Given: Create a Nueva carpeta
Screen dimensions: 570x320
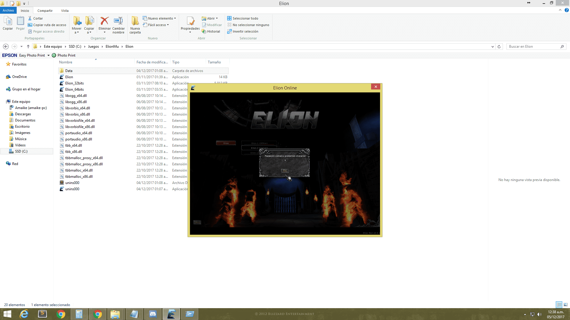Looking at the screenshot, I should pos(135,25).
